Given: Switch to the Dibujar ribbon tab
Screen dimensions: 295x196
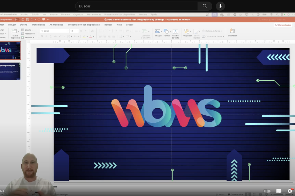Looking at the screenshot, I should click(12, 25).
